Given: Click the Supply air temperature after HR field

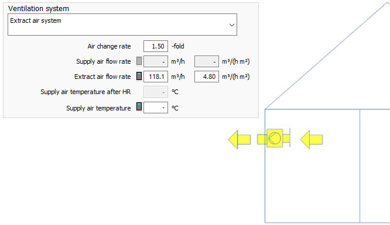Looking at the screenshot, I should 156,92.
